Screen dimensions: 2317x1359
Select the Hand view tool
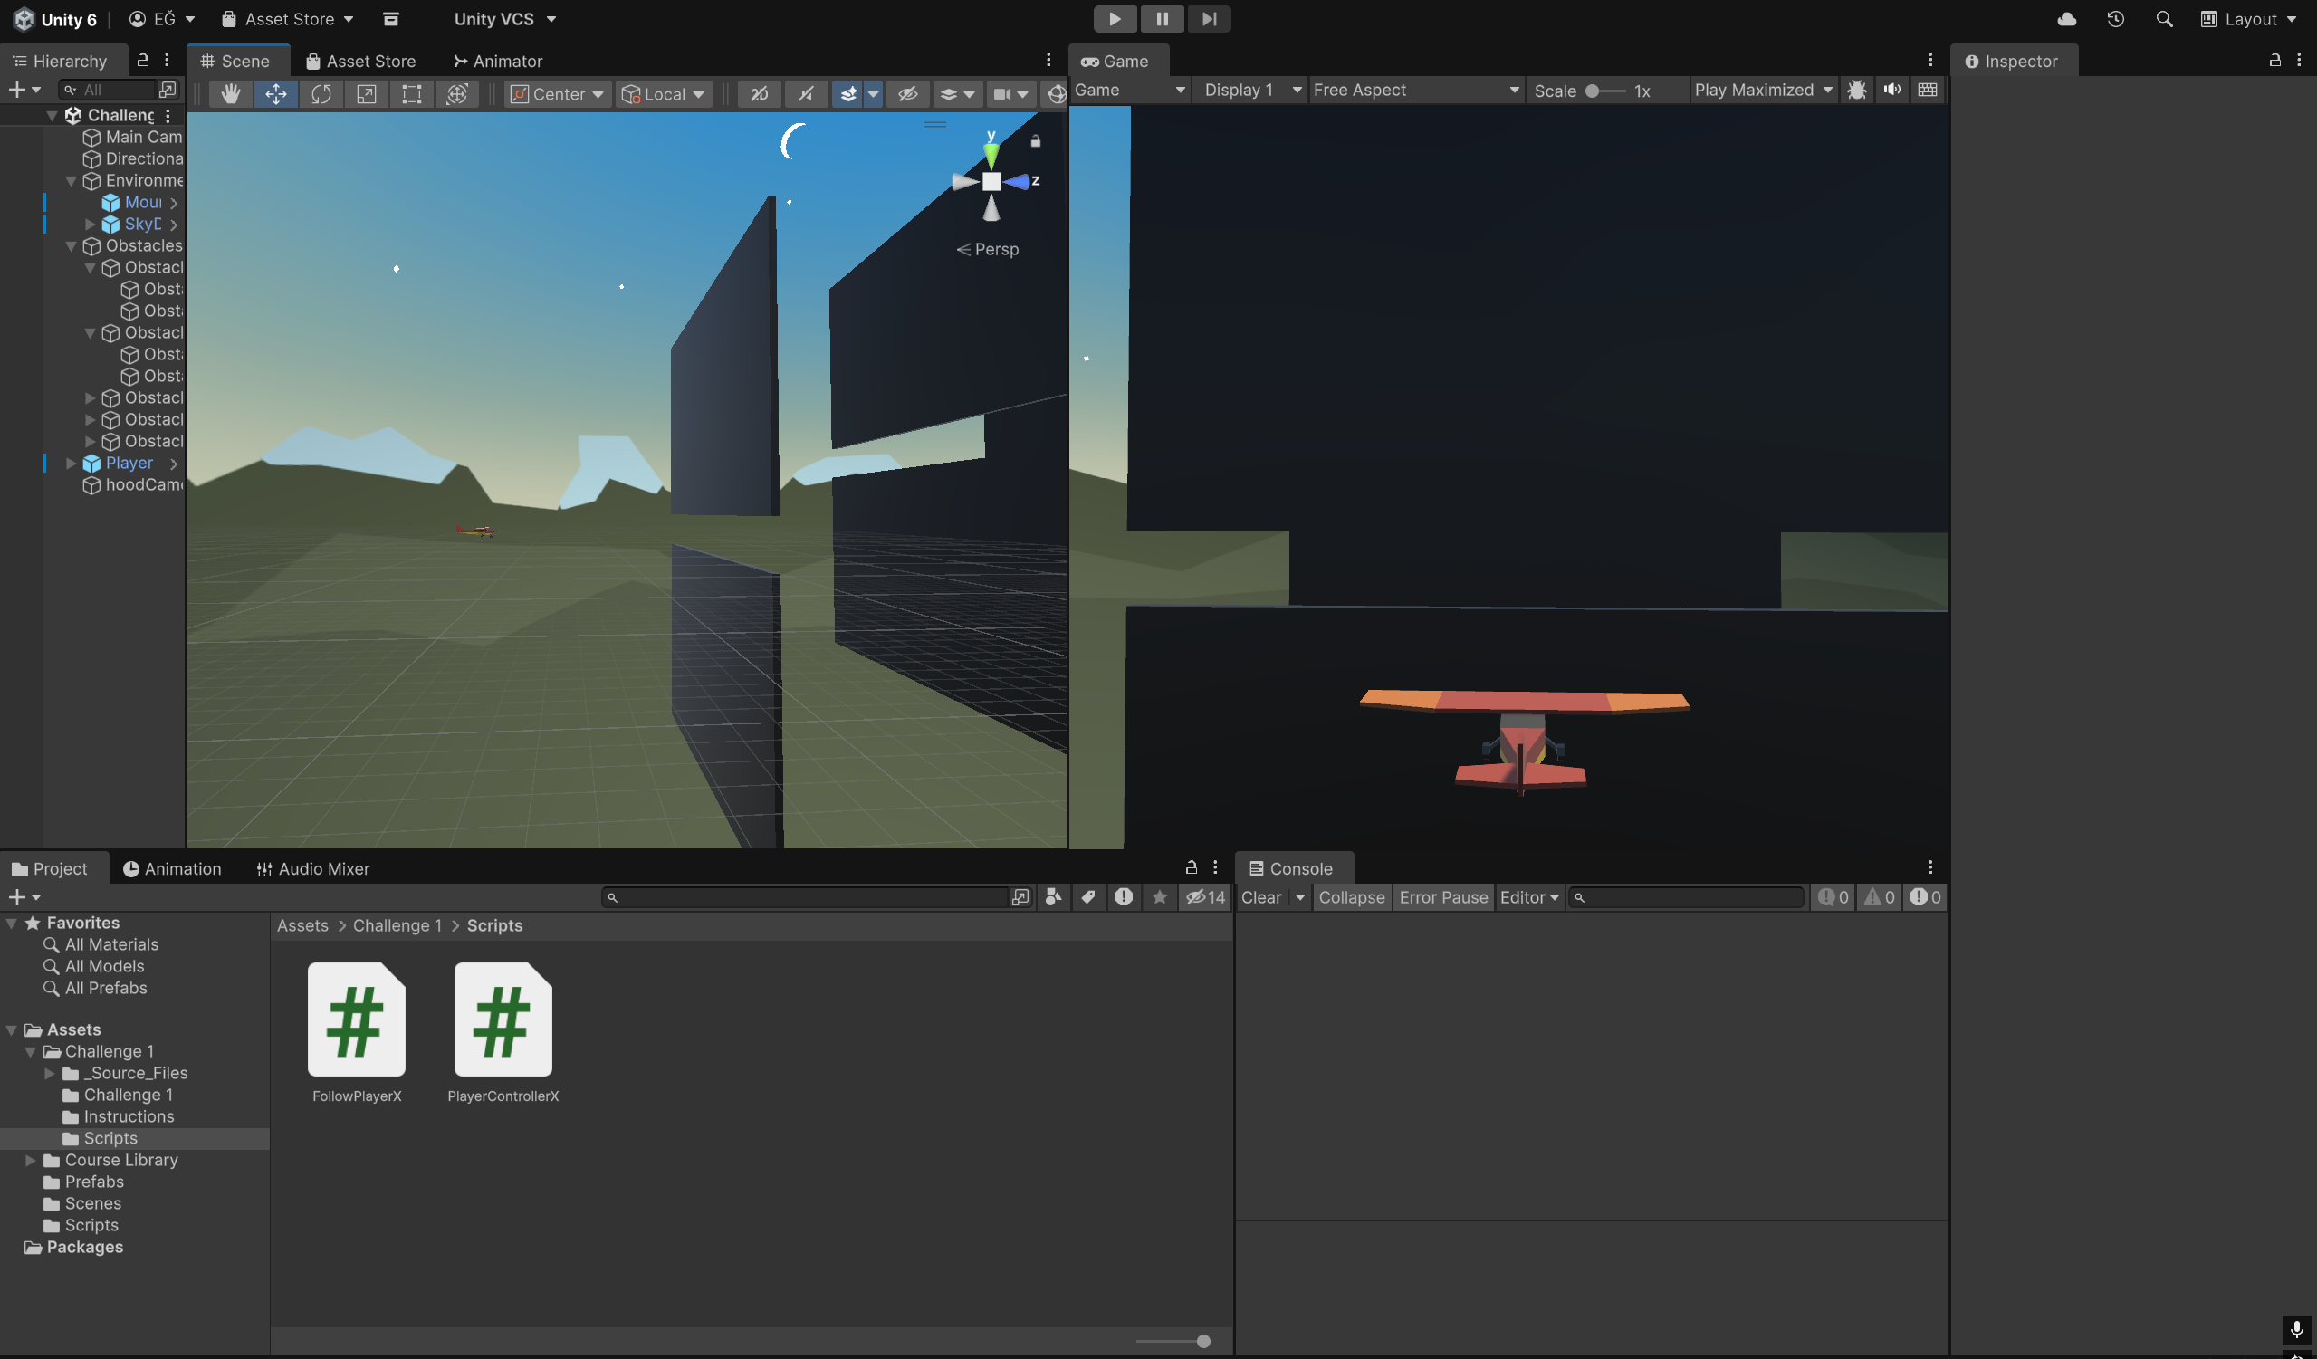click(x=230, y=94)
